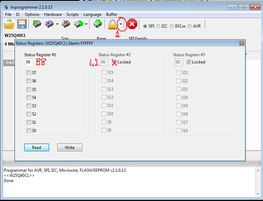
Task: Click the Verify IC chip icon
Action: 79,24
